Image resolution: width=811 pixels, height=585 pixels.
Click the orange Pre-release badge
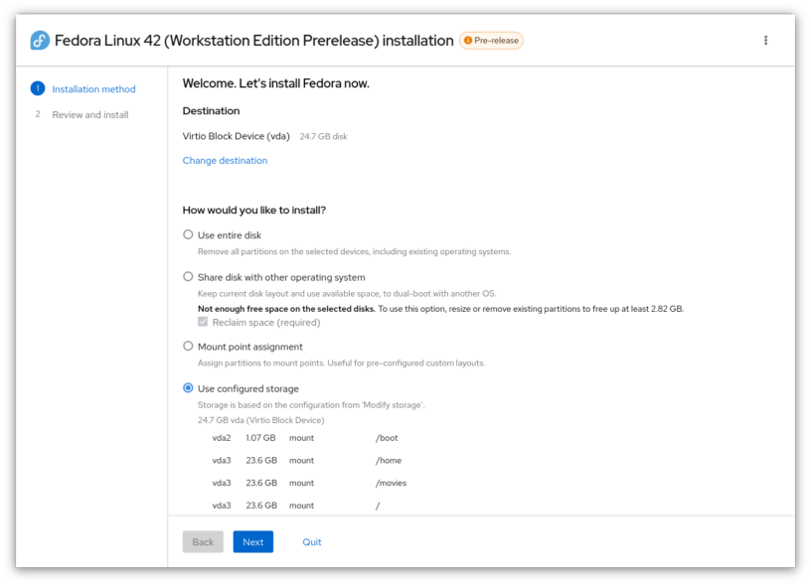494,40
